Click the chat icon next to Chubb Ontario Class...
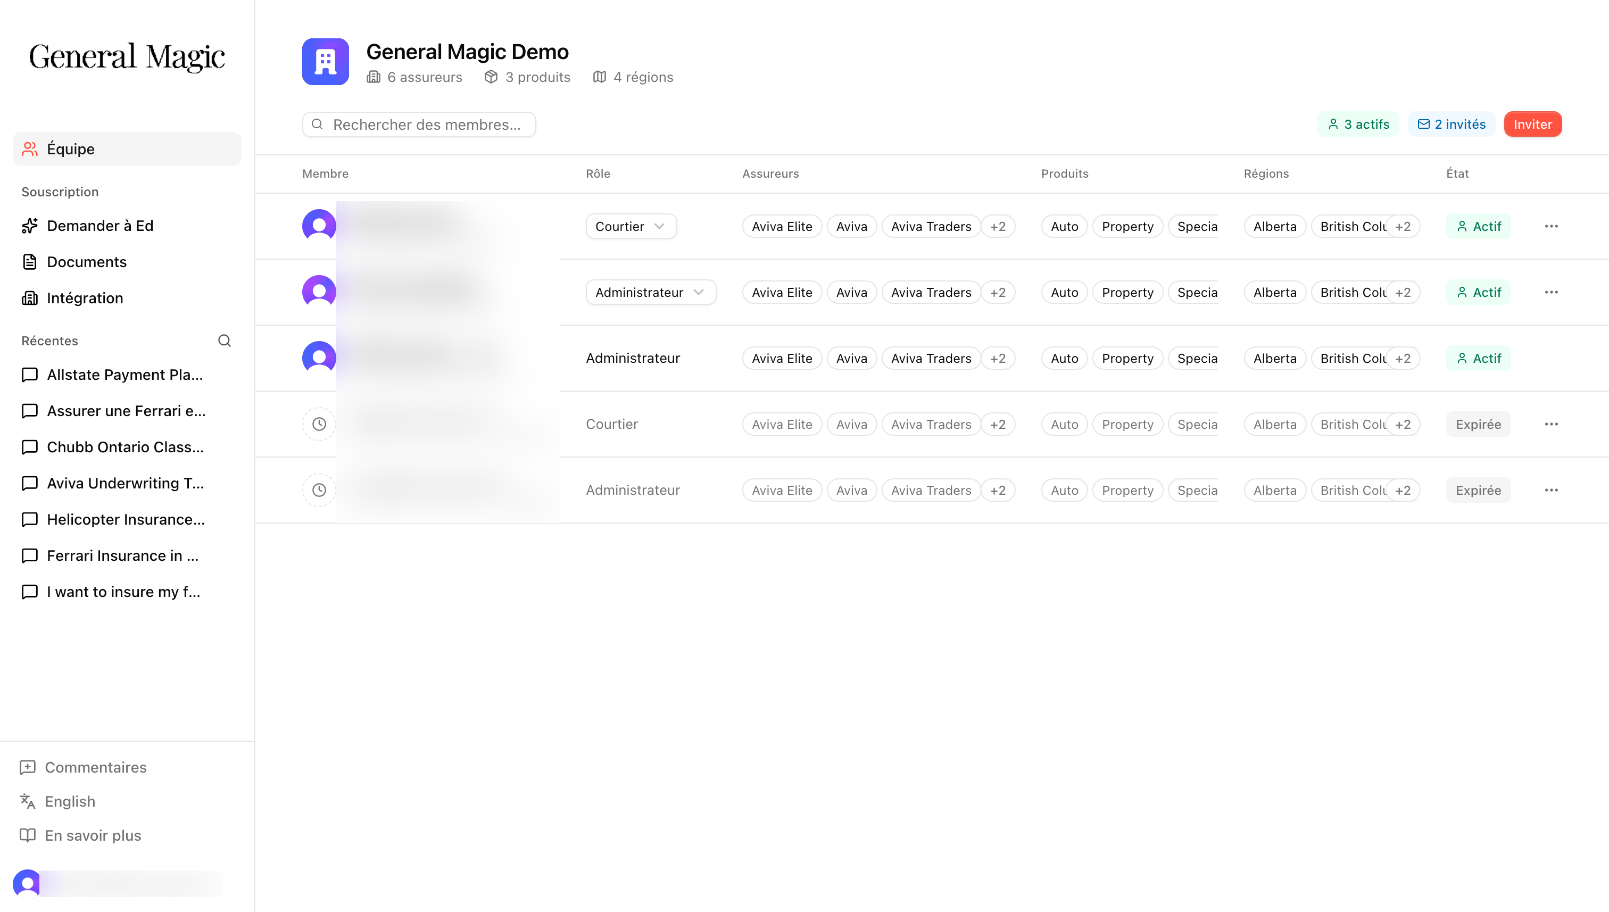Screen dimensions: 1609x912 (29, 447)
